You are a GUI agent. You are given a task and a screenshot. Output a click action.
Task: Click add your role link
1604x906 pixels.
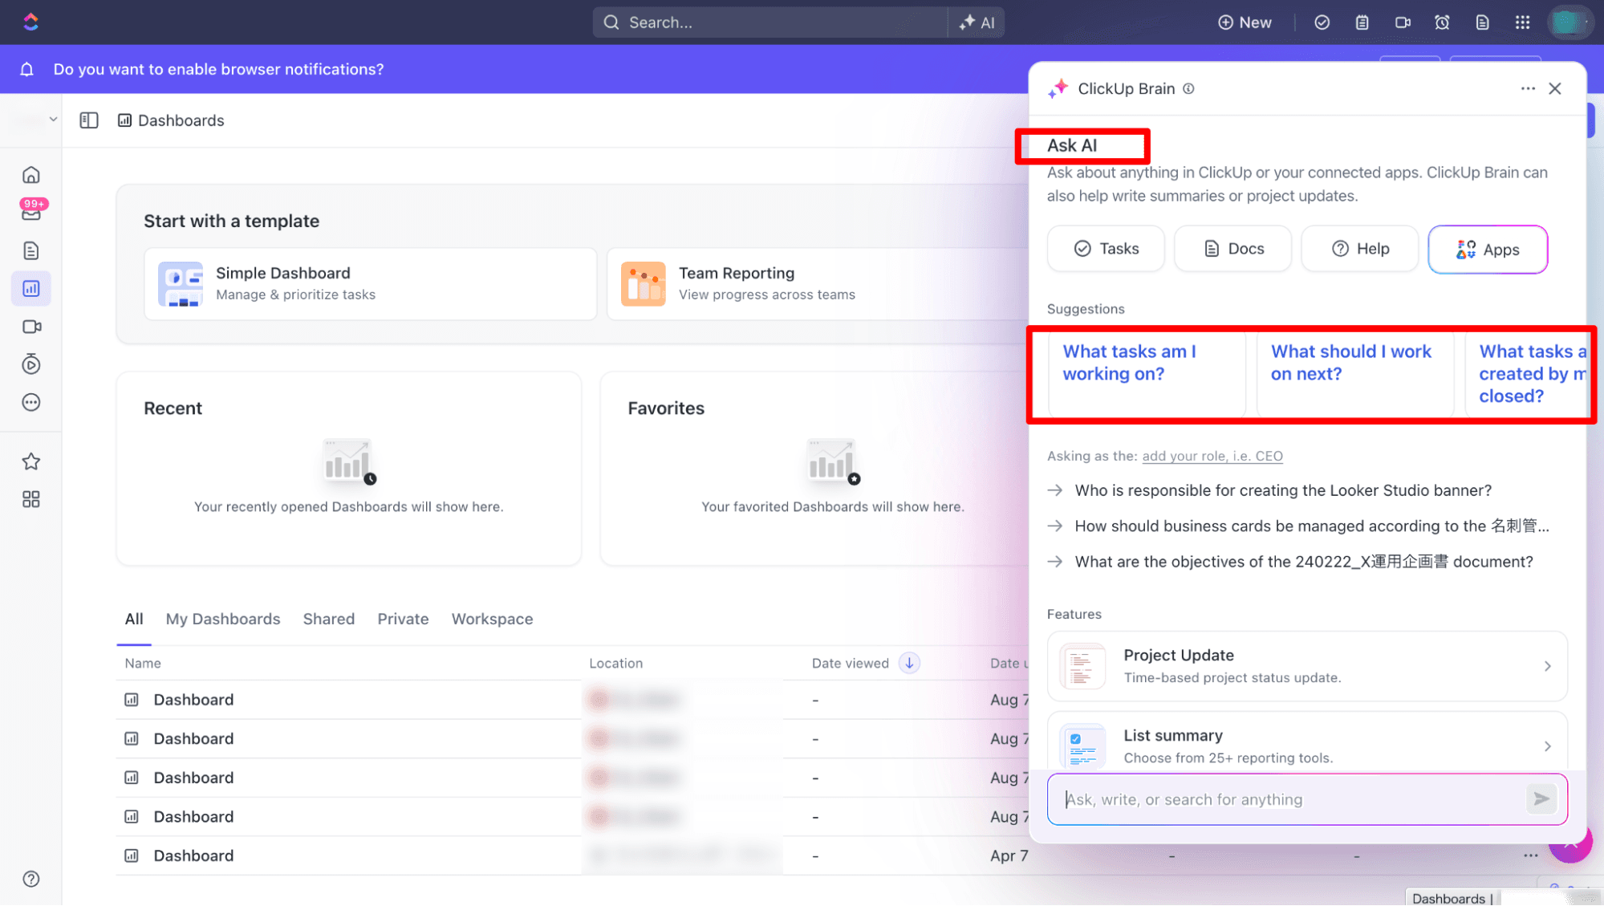(x=1212, y=456)
